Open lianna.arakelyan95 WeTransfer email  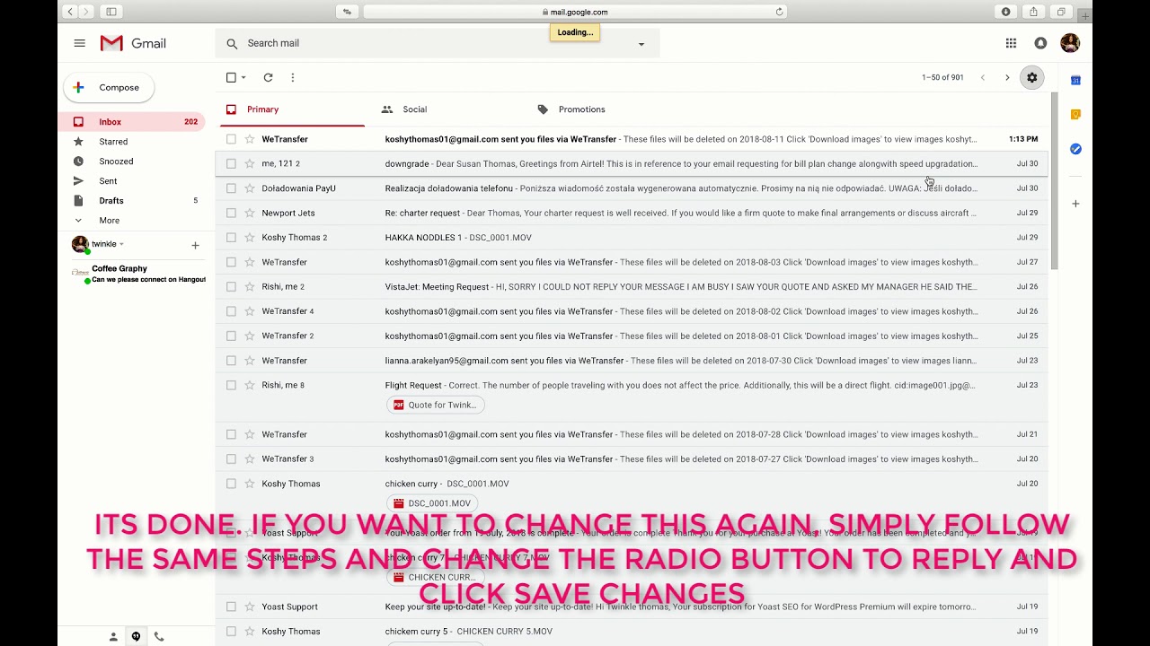pos(632,361)
